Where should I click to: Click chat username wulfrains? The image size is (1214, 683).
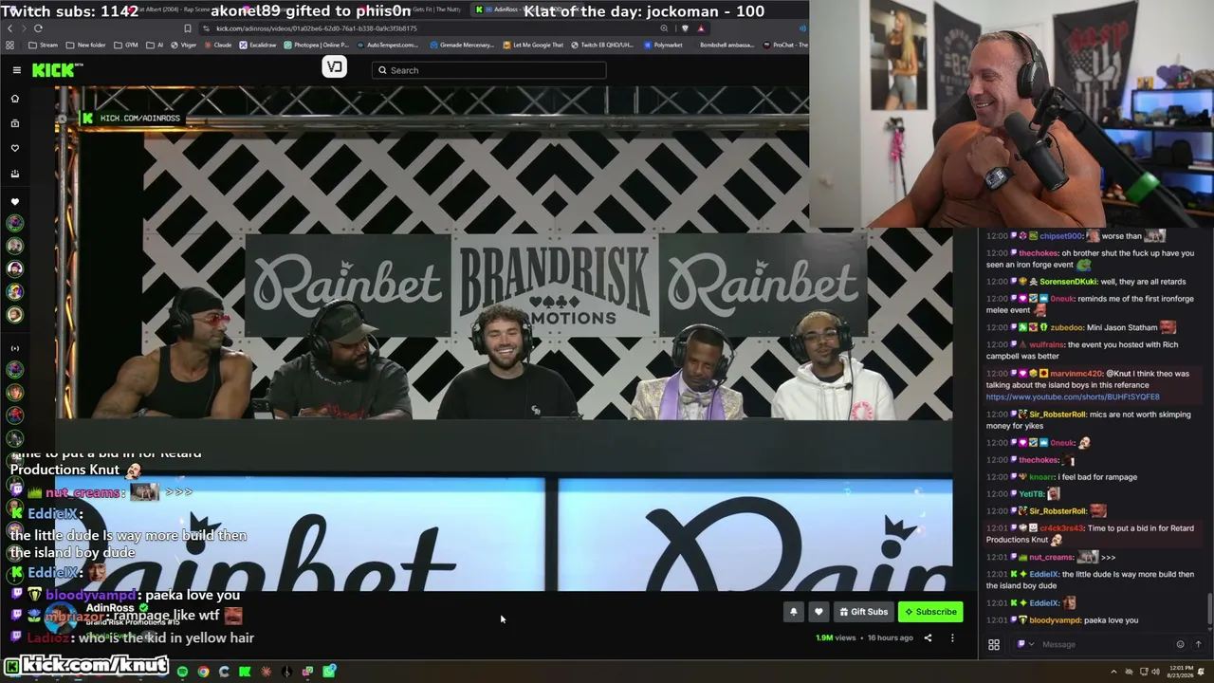pyautogui.click(x=1046, y=345)
